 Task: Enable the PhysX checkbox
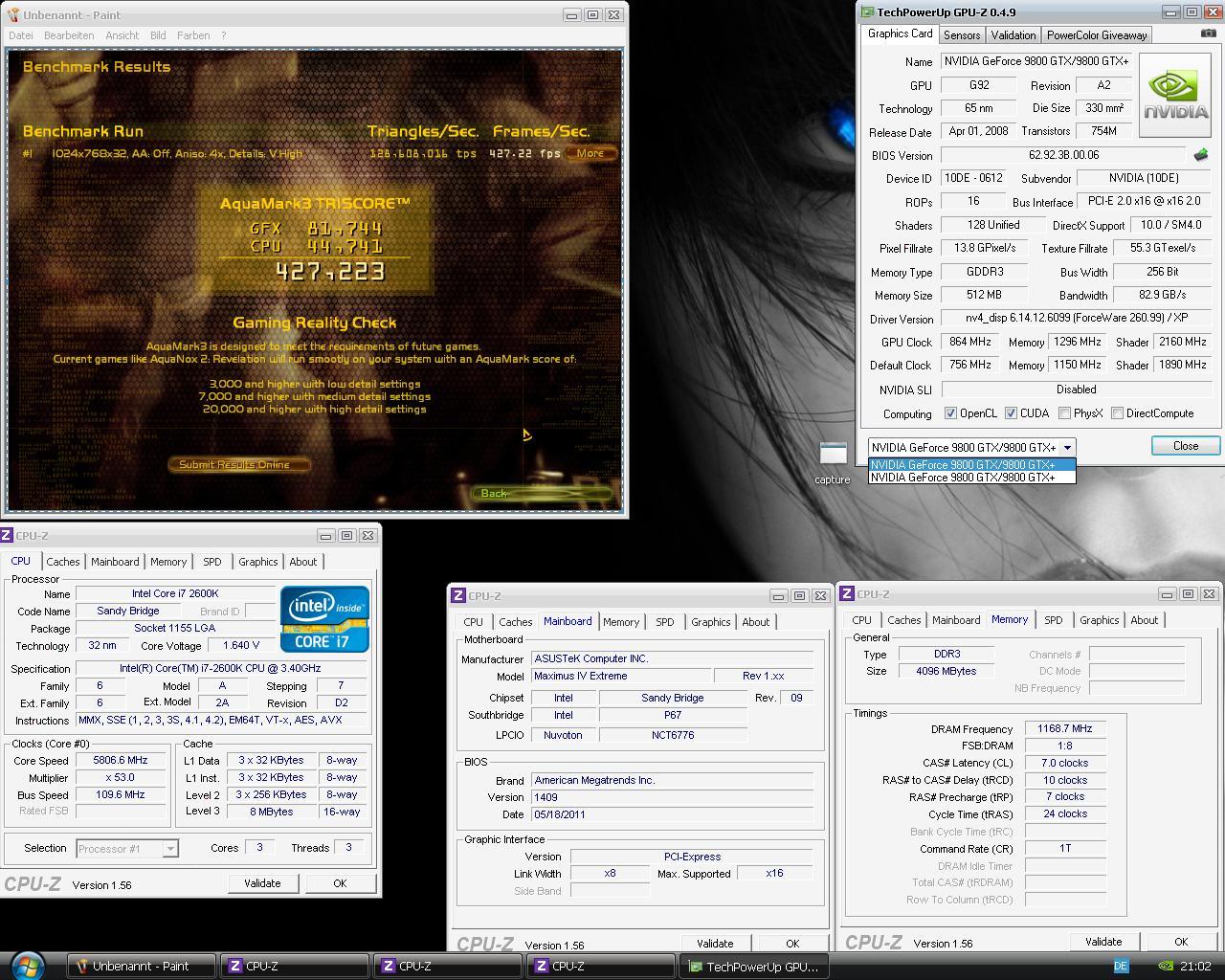[1064, 413]
